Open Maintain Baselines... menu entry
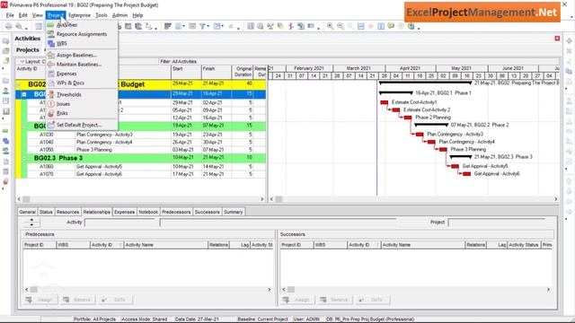 click(x=82, y=65)
